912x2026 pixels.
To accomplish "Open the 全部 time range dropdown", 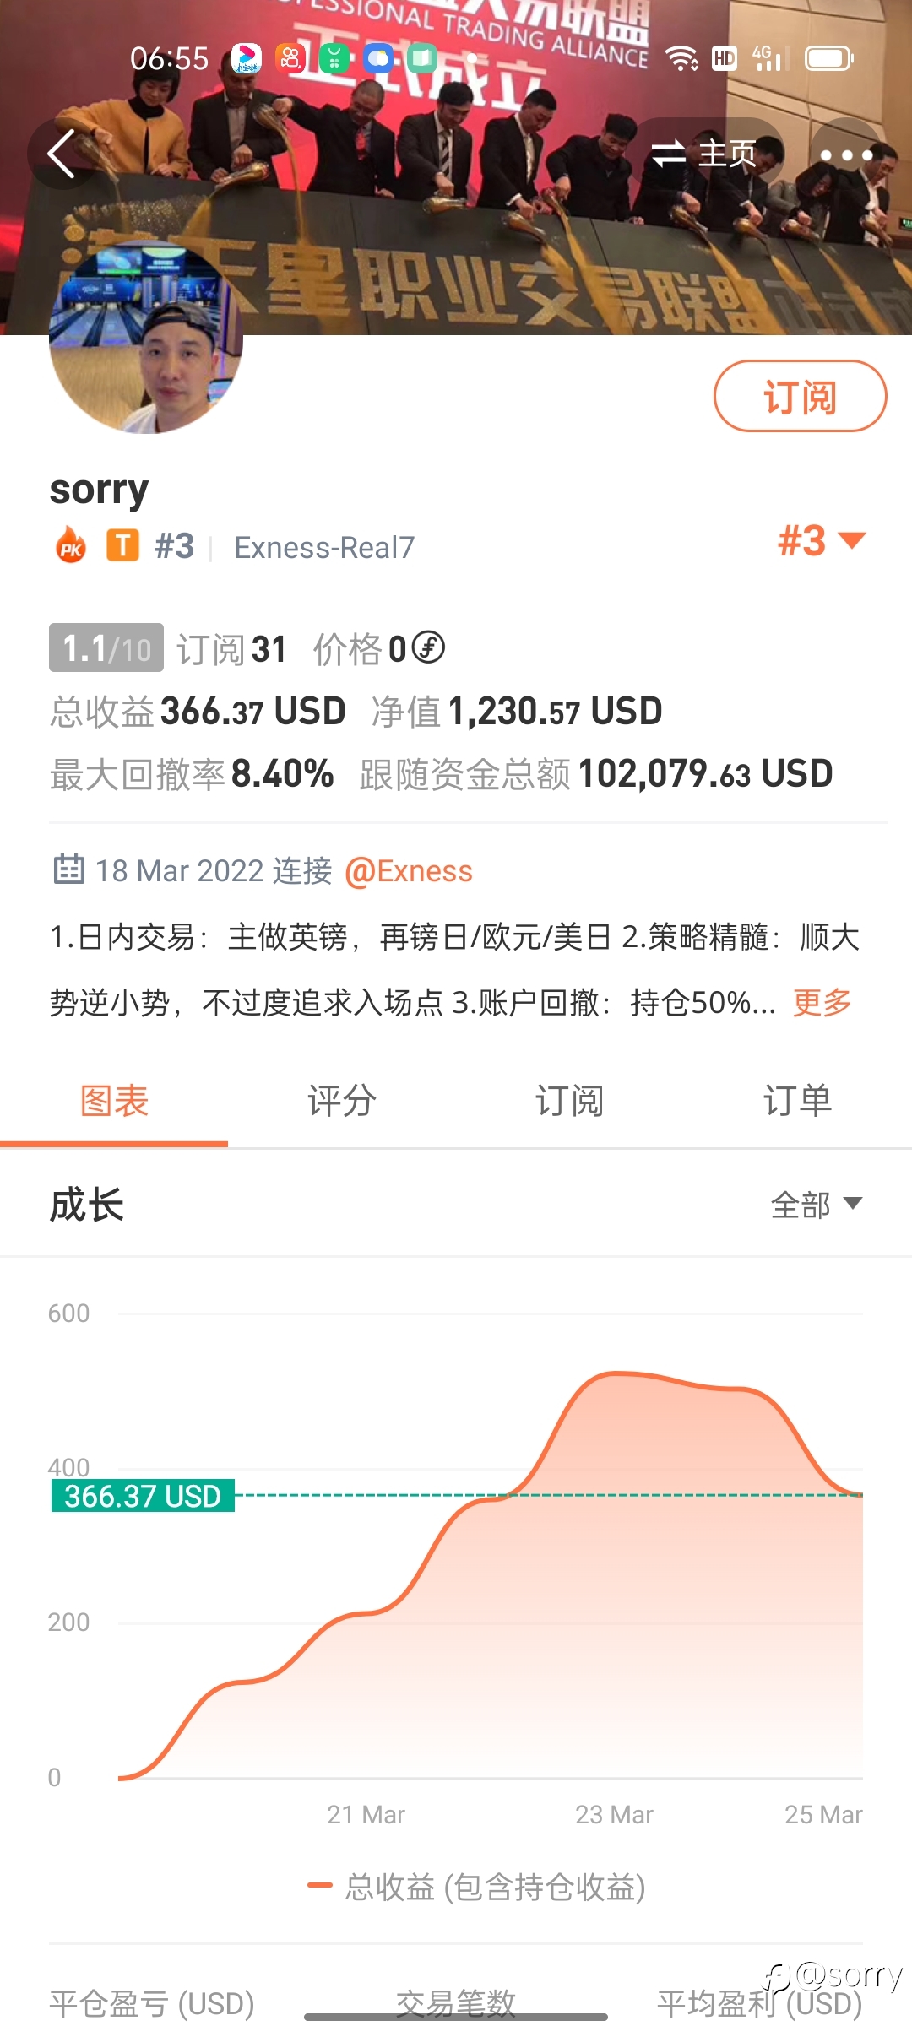I will (x=816, y=1204).
